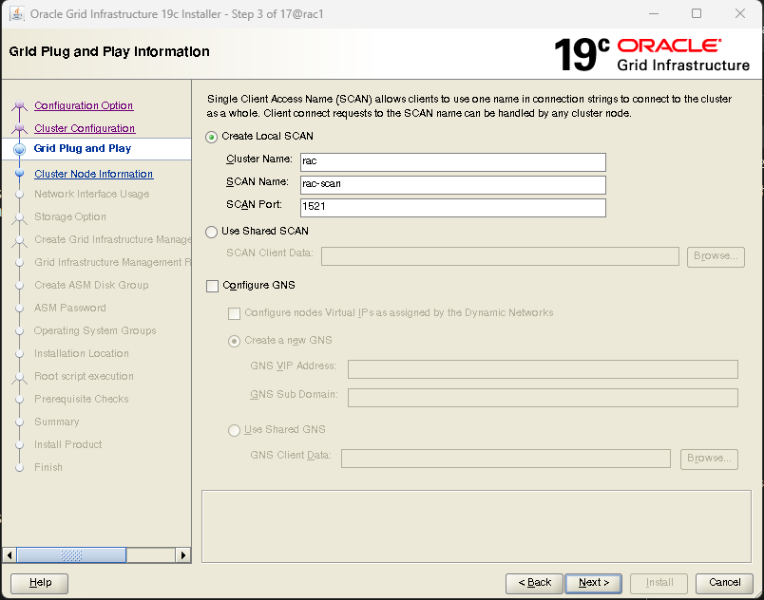Click the GNS VIP Address field
Viewport: 764px width, 600px height.
tap(543, 369)
